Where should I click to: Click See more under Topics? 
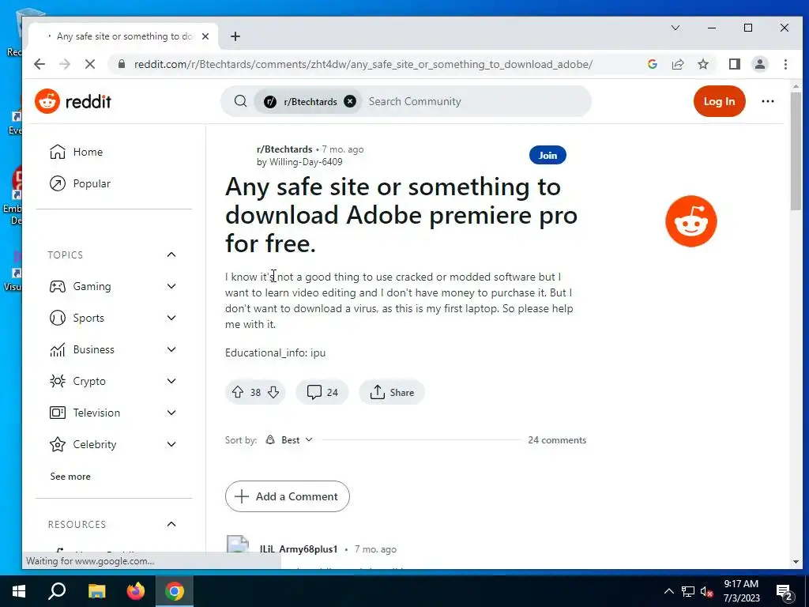click(70, 477)
